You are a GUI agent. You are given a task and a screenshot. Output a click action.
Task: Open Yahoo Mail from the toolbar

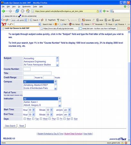coord(64,24)
